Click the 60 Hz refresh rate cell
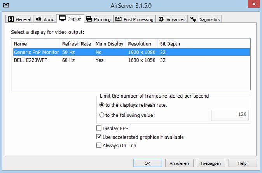 pos(68,60)
